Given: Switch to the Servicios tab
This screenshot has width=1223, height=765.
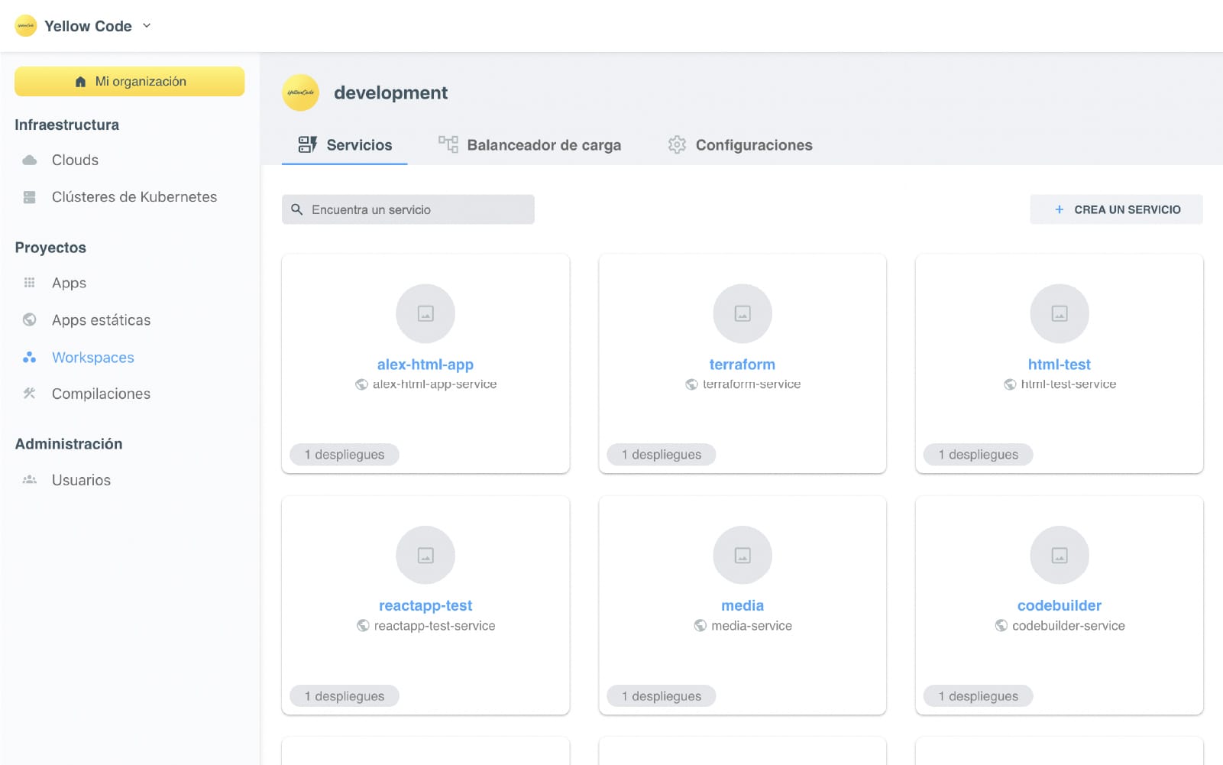Looking at the screenshot, I should (x=345, y=145).
